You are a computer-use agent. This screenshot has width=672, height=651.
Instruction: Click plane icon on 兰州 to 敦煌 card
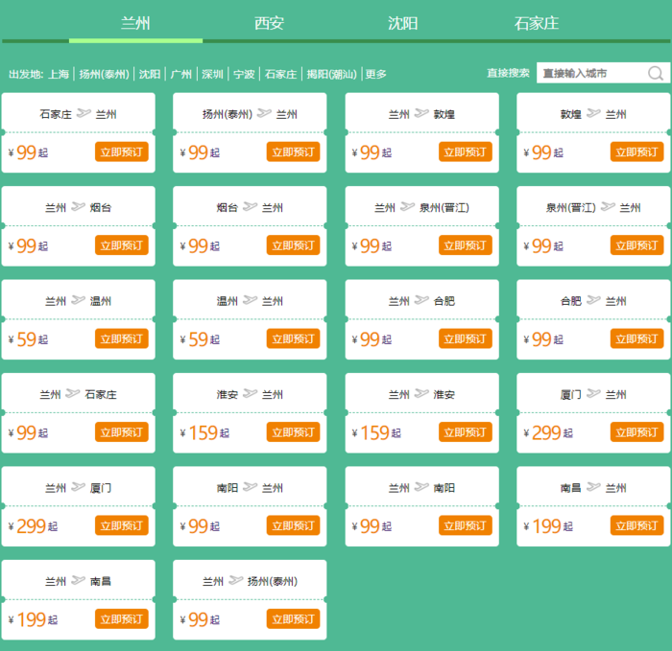click(422, 113)
